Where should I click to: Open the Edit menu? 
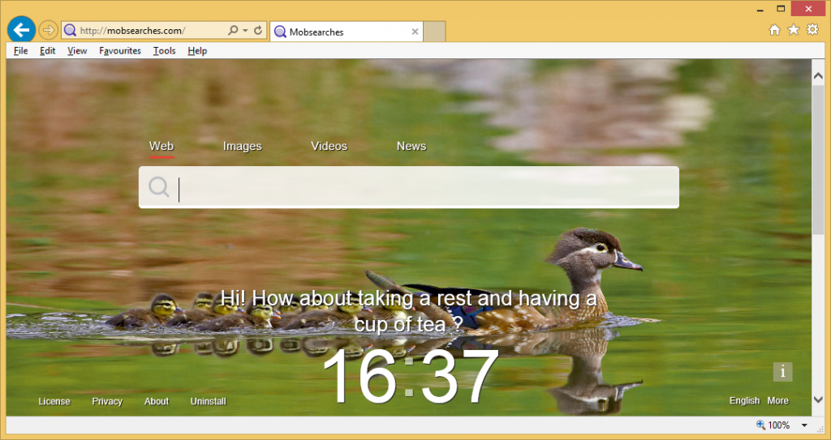click(47, 51)
